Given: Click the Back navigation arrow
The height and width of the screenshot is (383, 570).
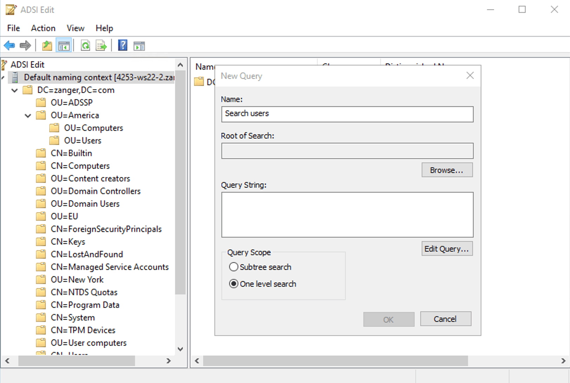Looking at the screenshot, I should pyautogui.click(x=9, y=45).
